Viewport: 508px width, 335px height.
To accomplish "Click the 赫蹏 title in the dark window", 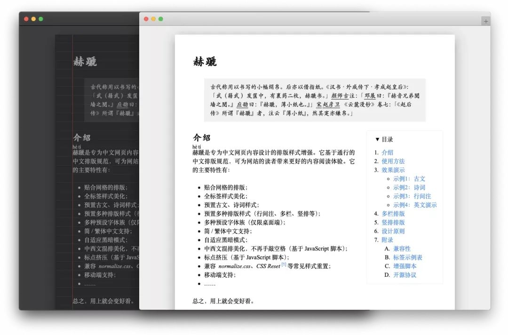I will [x=85, y=62].
